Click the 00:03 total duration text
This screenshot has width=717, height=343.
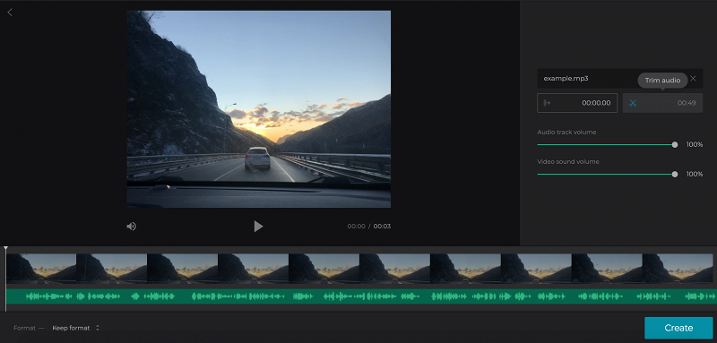(x=383, y=226)
